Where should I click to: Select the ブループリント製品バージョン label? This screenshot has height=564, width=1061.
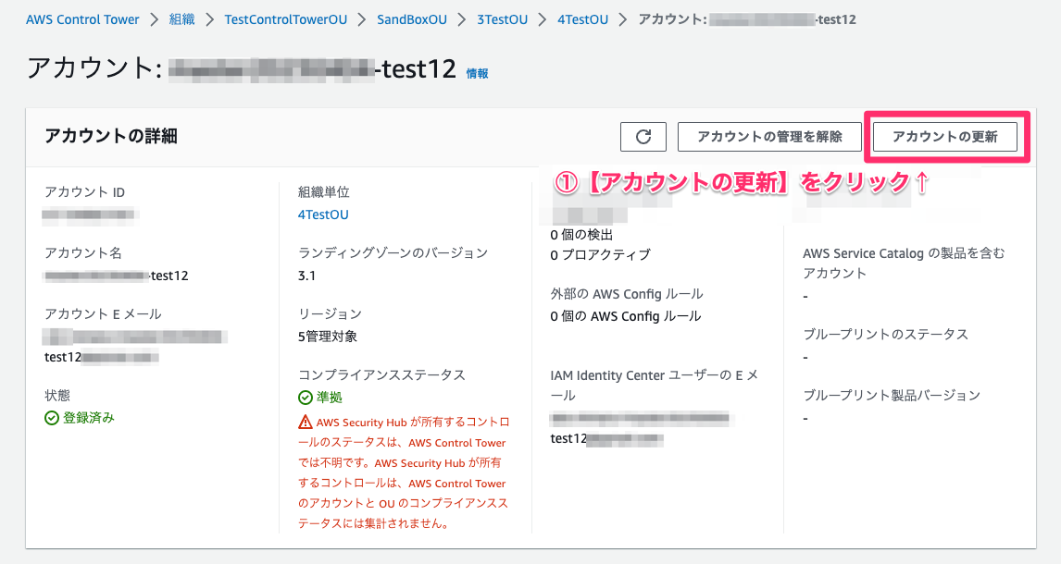[892, 395]
